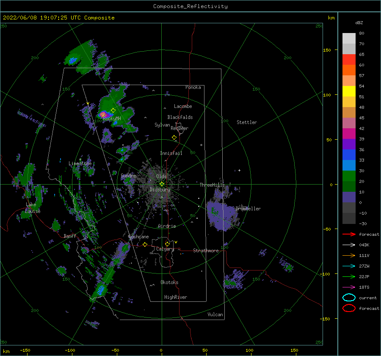This screenshot has height=356, width=381.
Task: Click the ThreeHills city label
Action: [213, 185]
